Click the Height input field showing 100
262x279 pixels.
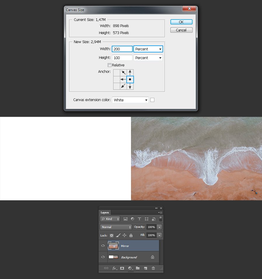point(122,58)
